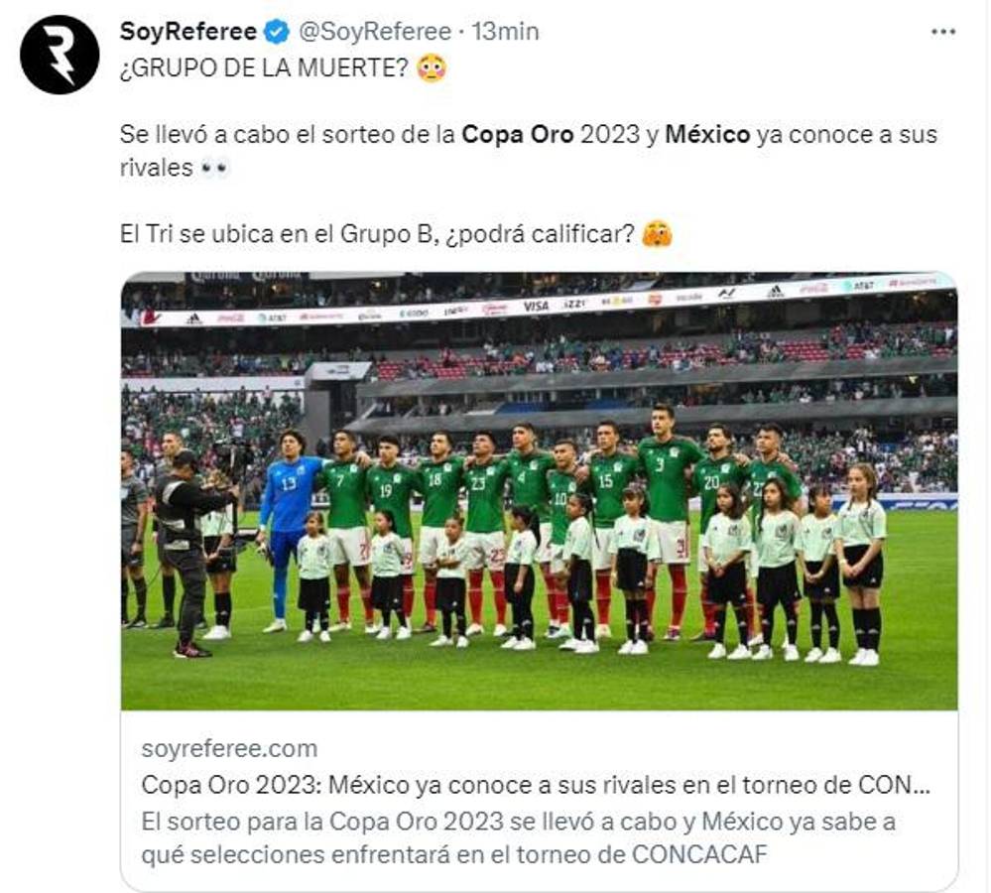Click the player wearing green jersey 3

point(670,496)
